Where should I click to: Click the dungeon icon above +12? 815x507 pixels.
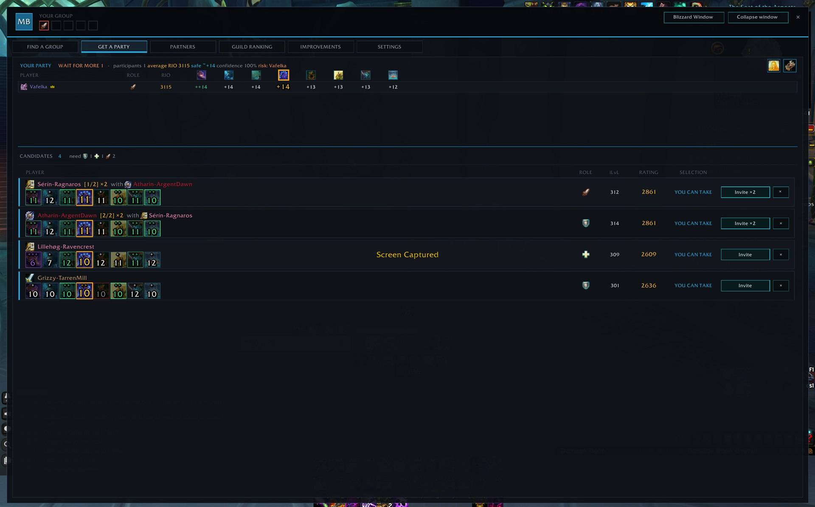click(393, 75)
